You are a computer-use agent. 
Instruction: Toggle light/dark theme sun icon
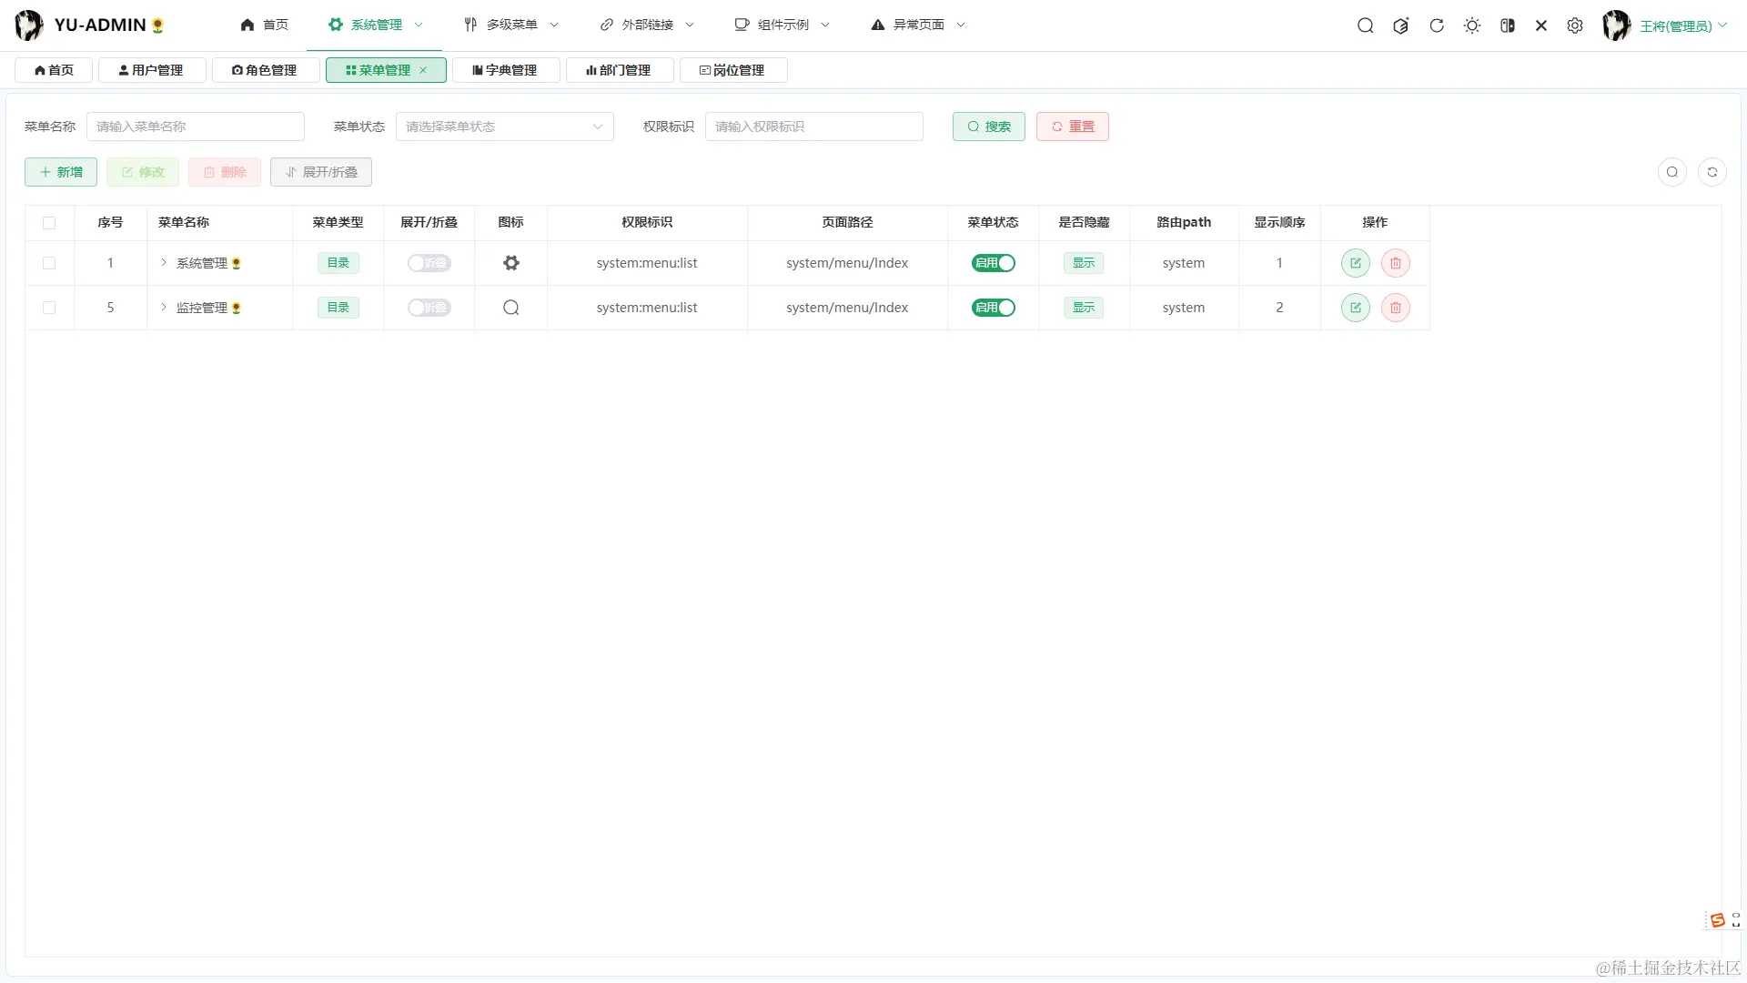(x=1472, y=25)
